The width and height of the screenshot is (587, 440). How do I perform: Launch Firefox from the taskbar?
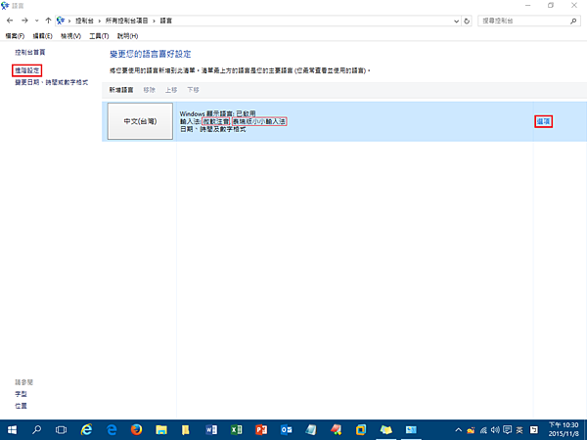click(136, 430)
